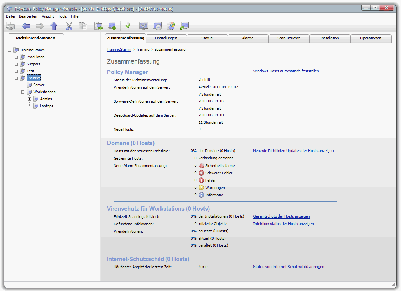This screenshot has height=291, width=401.
Task: Open the Hilfe menu
Action: (75, 16)
